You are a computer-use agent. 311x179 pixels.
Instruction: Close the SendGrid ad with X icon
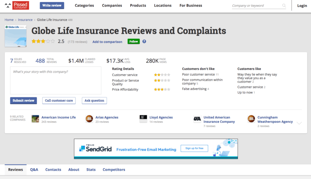[235, 141]
